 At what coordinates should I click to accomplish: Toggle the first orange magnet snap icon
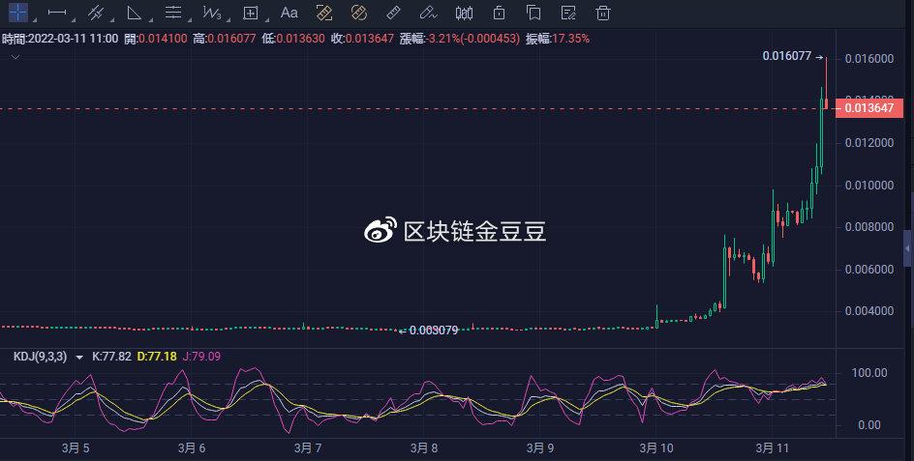pos(324,14)
